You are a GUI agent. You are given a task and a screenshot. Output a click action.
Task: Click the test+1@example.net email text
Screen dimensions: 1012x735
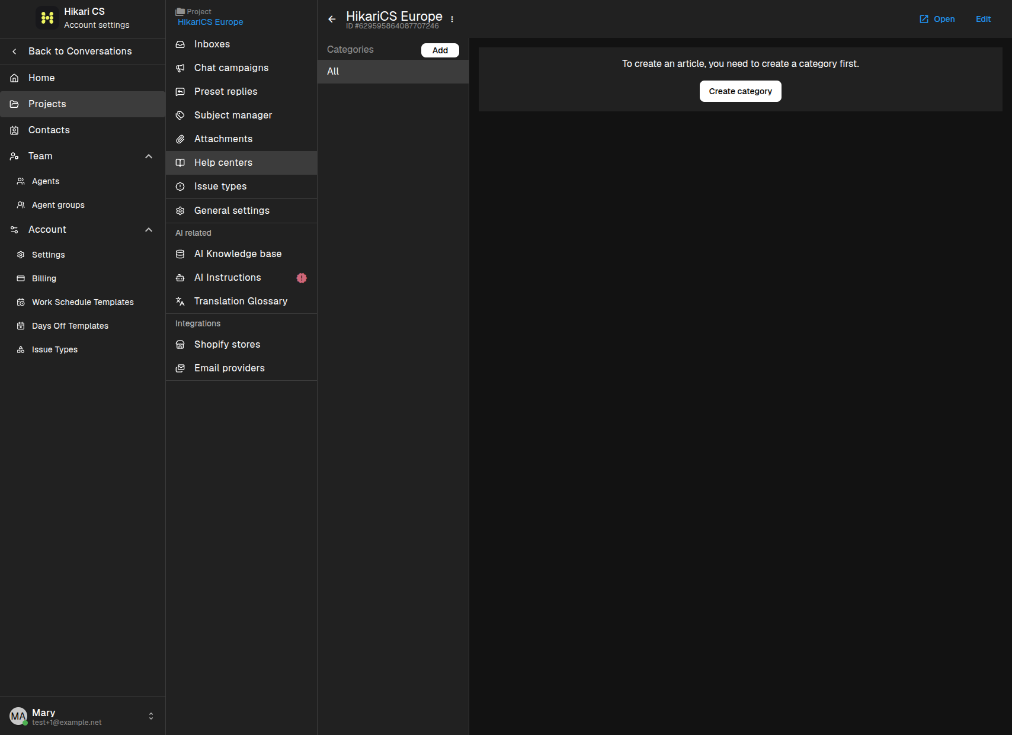[x=67, y=723]
